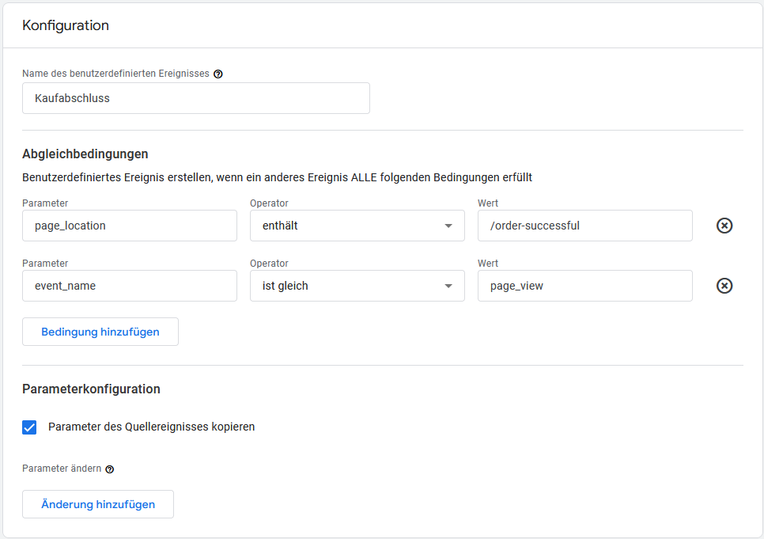Viewport: 764px width, 539px height.
Task: Delete the event_name condition row
Action: (x=724, y=286)
